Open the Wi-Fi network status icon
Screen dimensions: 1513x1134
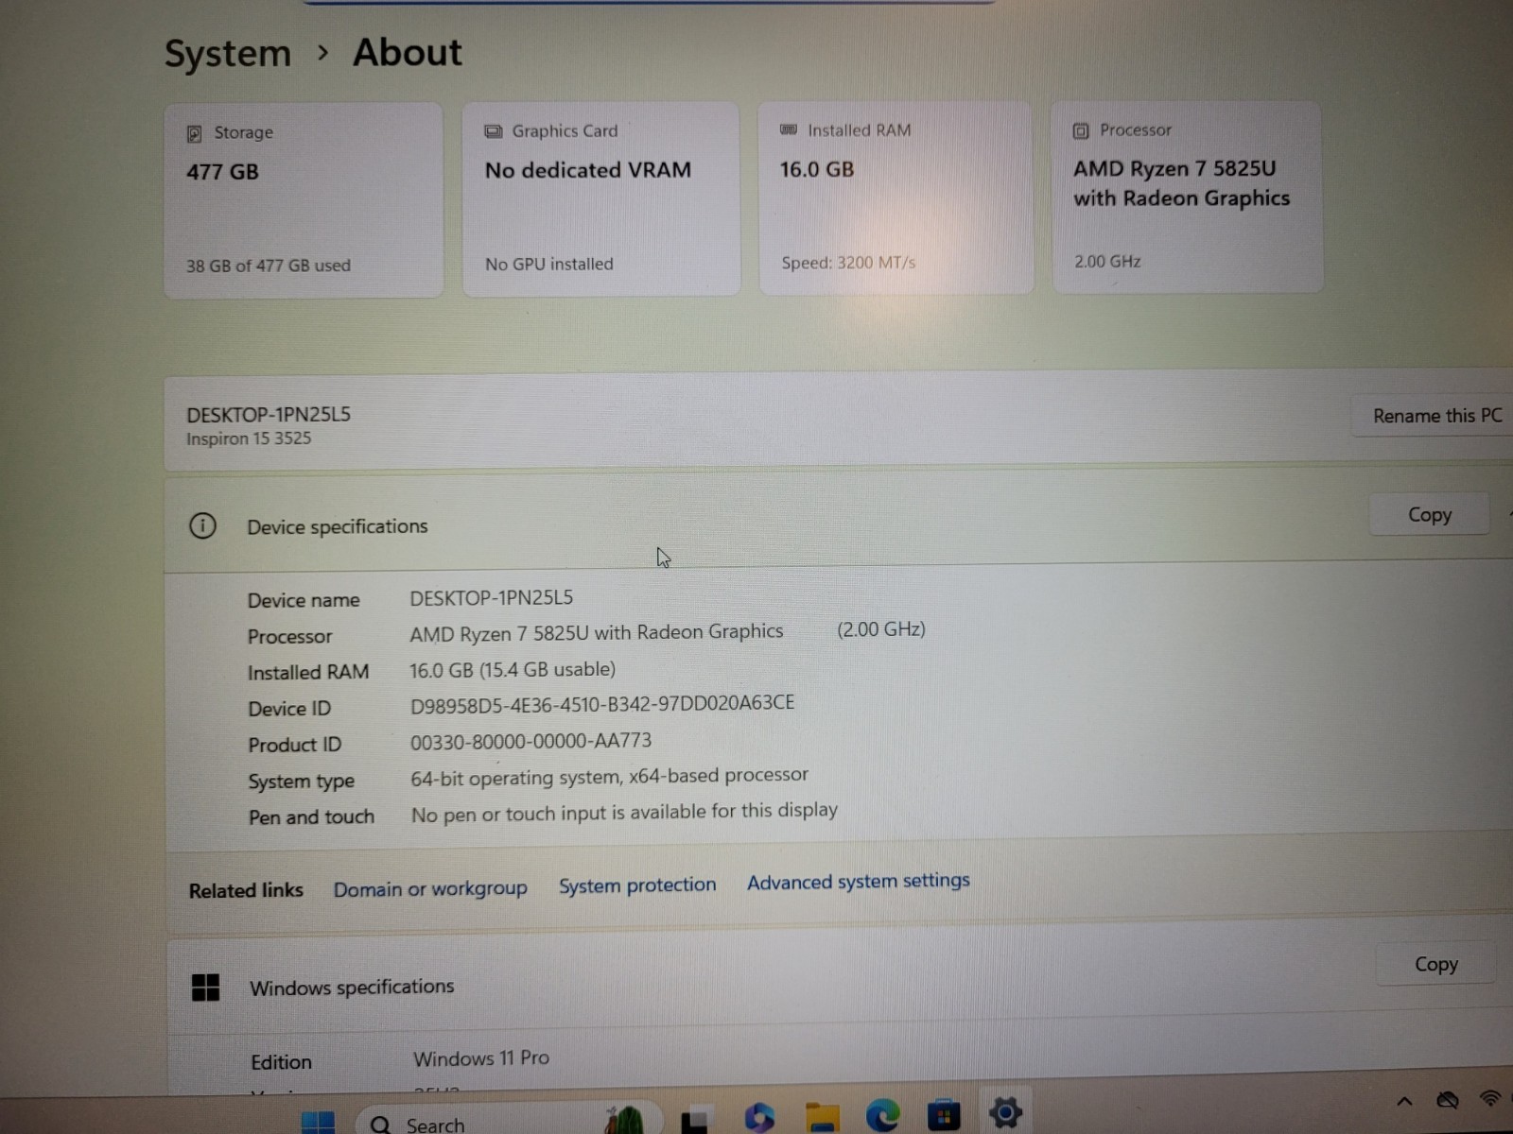point(1490,1098)
